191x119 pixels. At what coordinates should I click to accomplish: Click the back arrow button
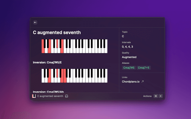[x=35, y=22]
